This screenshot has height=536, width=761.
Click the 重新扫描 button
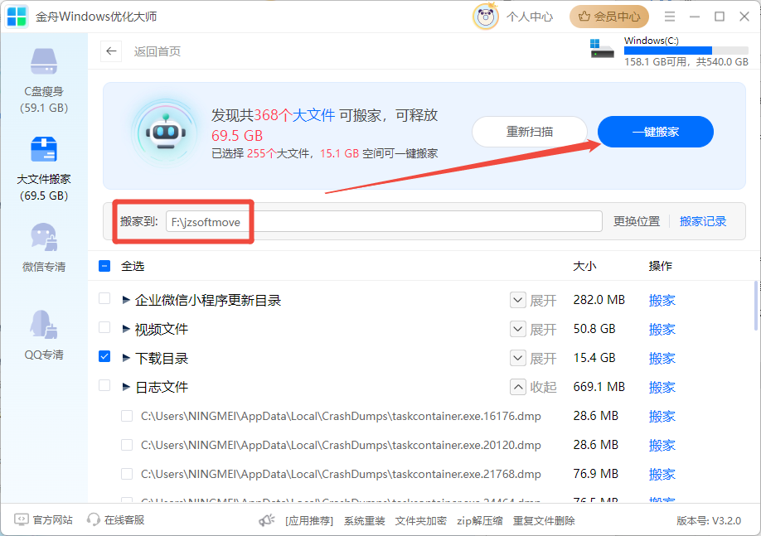tap(530, 132)
